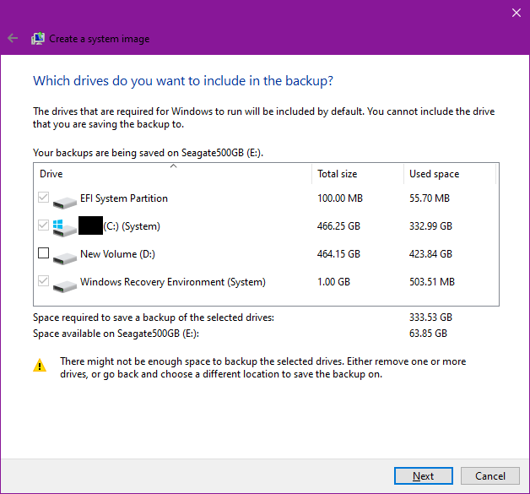Select the New Volume (D:) row label

117,254
